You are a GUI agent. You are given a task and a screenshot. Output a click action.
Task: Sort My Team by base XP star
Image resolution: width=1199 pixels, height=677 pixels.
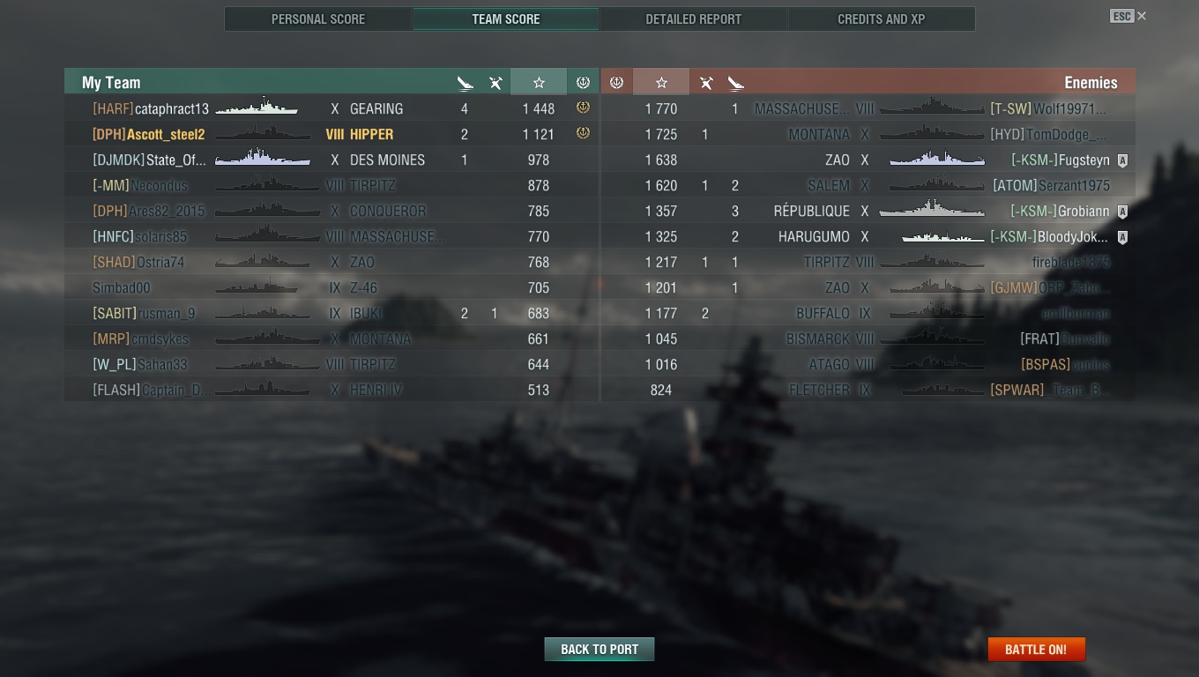pos(539,82)
